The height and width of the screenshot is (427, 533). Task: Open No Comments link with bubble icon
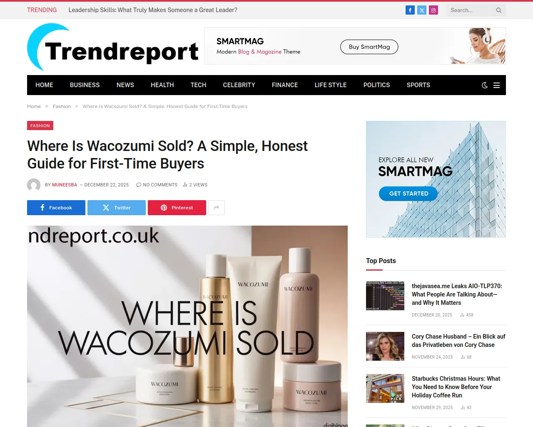tap(157, 185)
